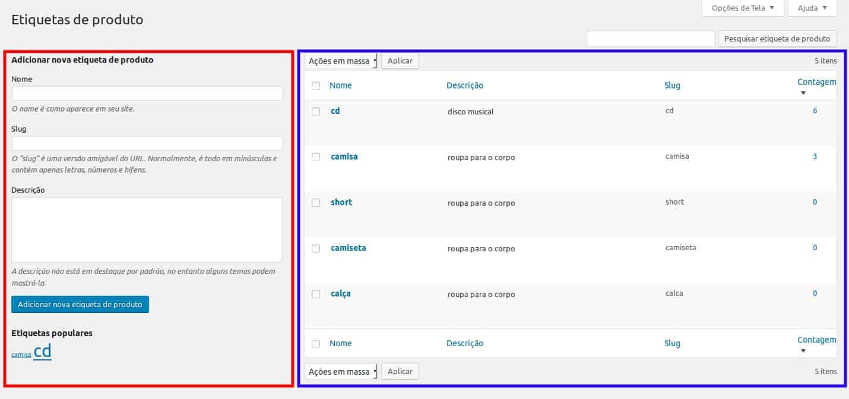849x399 pixels.
Task: Open the popular tag camisa link
Action: [21, 355]
